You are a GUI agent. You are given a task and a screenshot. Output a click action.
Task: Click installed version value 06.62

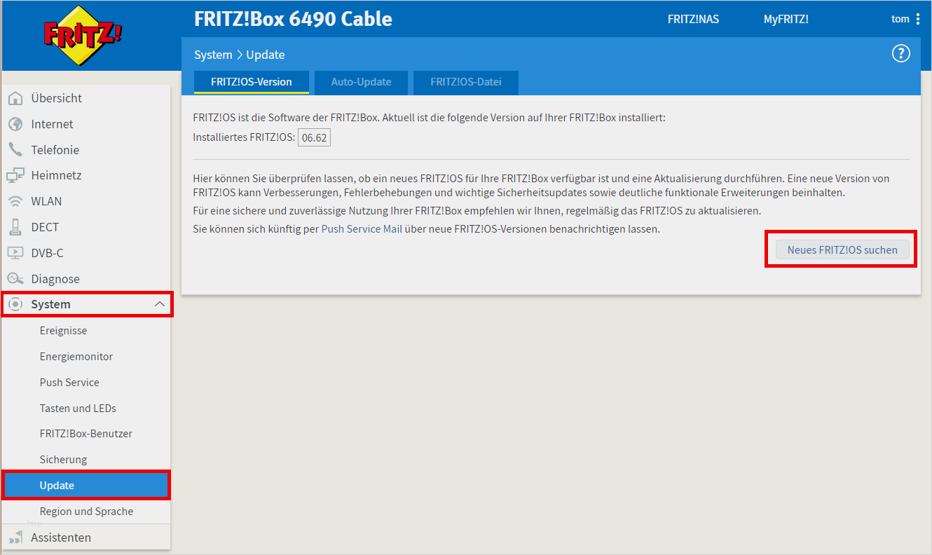click(x=314, y=138)
